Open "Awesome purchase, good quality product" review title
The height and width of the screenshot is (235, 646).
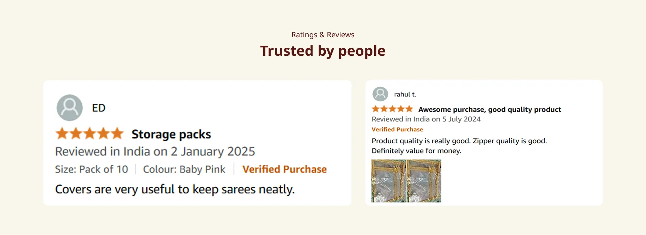[x=490, y=109]
